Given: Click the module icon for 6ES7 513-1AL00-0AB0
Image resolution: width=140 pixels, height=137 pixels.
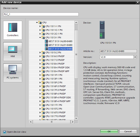Looking at the screenshot, I should click(x=46, y=41).
